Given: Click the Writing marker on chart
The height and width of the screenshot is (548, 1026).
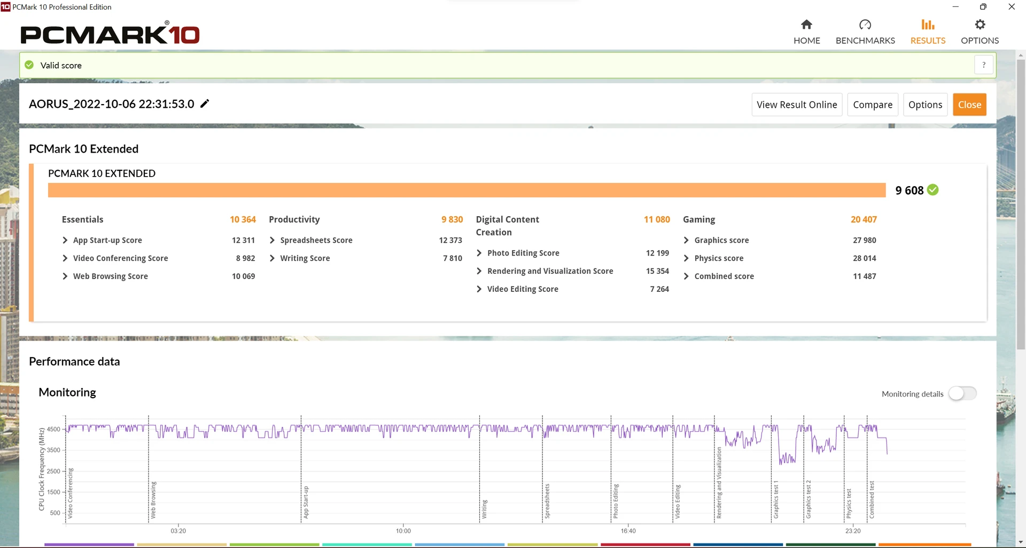Looking at the screenshot, I should (484, 509).
